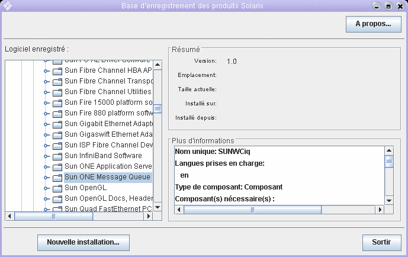
Task: Click folder icon beside Sun Fire 15000 platform
Action: pos(57,103)
